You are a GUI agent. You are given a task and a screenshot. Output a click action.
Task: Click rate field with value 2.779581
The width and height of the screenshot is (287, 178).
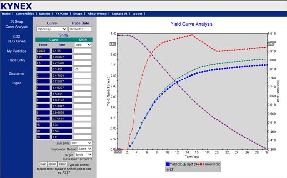[x=62, y=119]
